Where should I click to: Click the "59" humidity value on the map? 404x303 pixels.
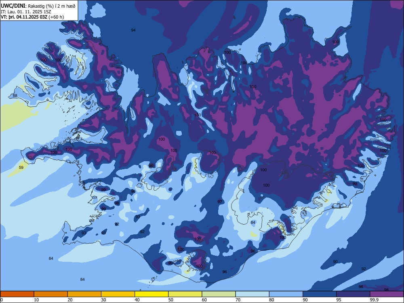(x=21, y=168)
